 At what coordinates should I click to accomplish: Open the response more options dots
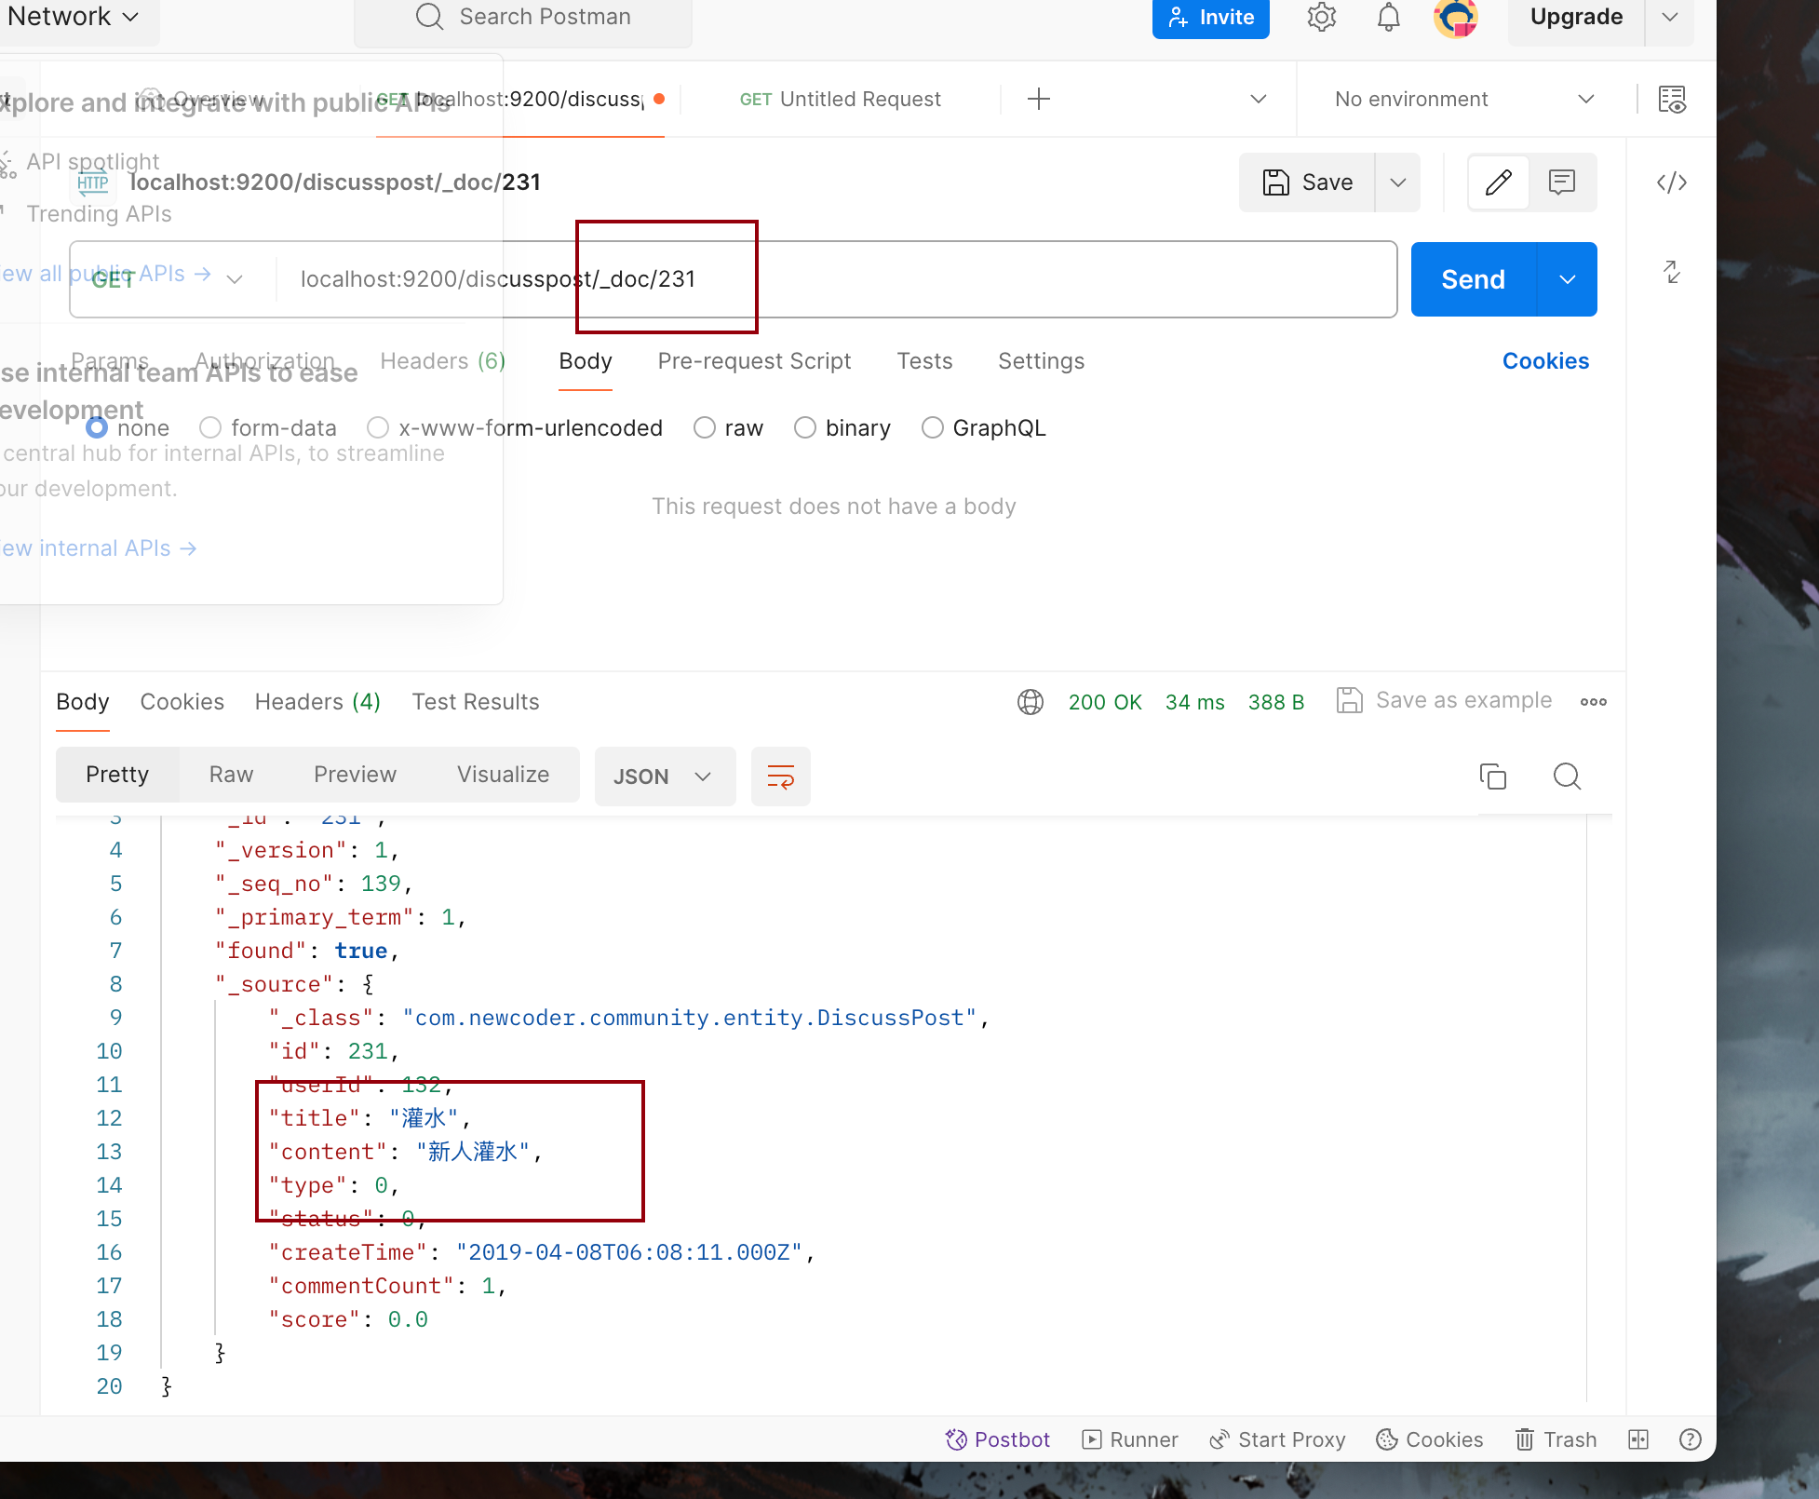[1593, 702]
